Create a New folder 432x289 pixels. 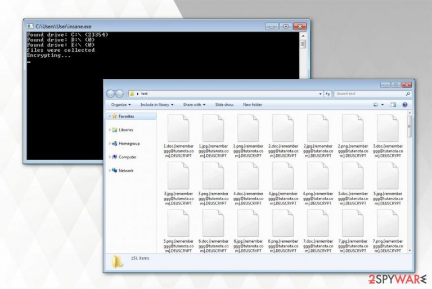click(253, 105)
